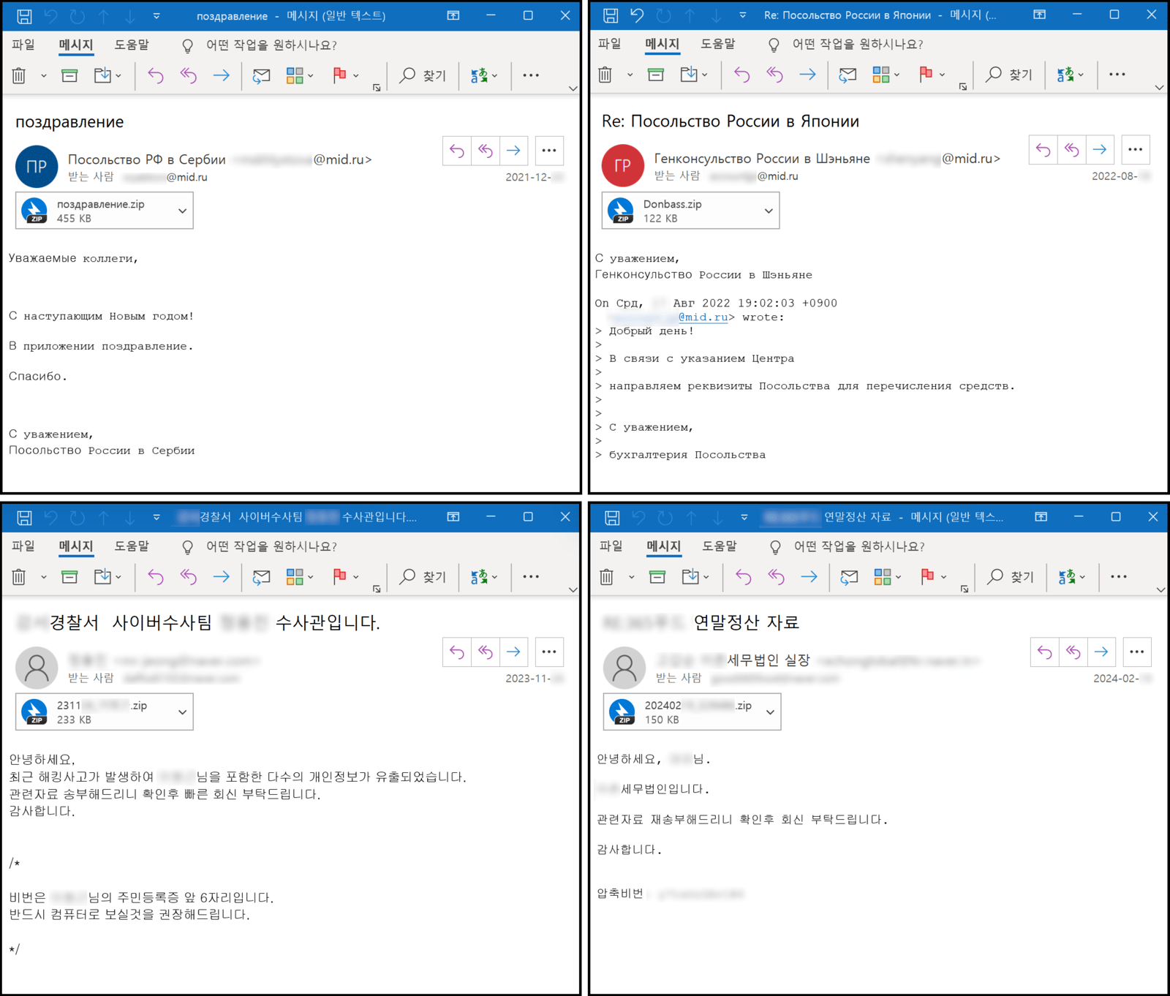
Task: Click Forward arrow in поздравление window toolbar
Action: coord(222,75)
